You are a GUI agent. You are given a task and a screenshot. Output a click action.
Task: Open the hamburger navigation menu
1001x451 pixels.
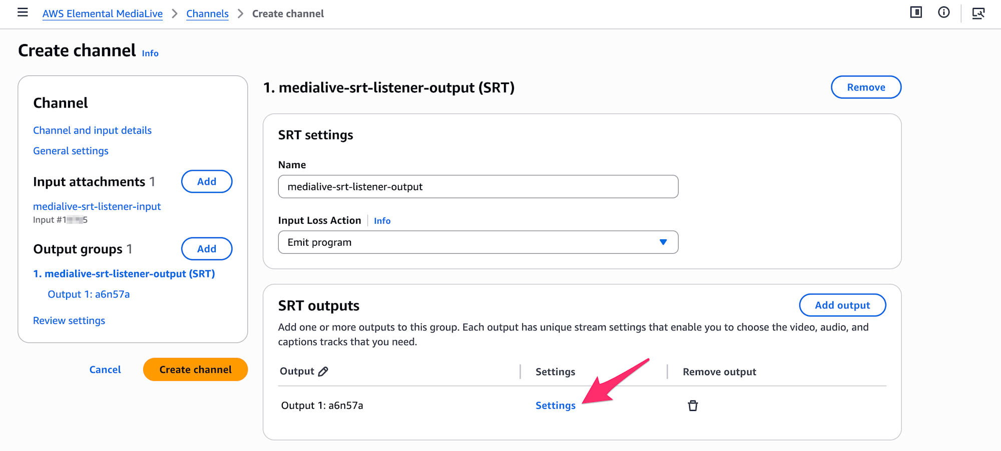(x=23, y=13)
